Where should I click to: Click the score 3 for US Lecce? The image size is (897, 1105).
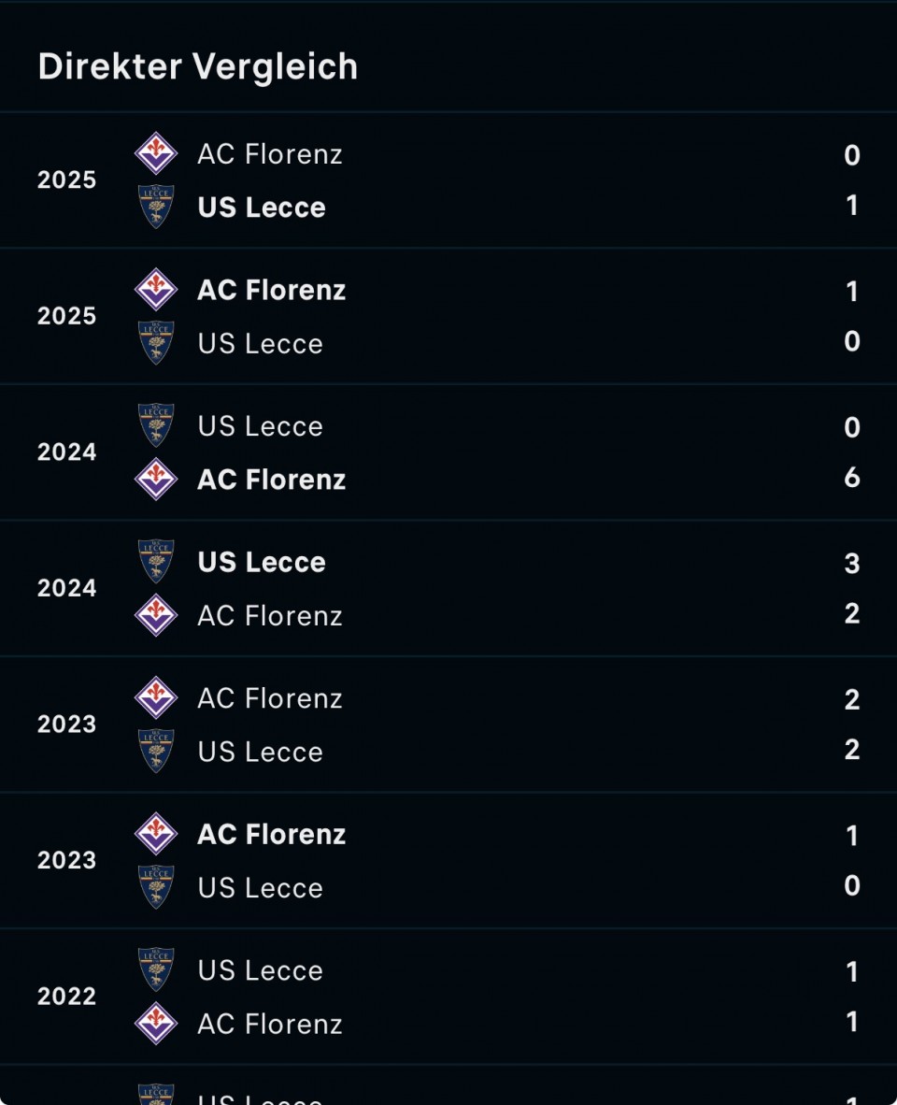coord(852,563)
